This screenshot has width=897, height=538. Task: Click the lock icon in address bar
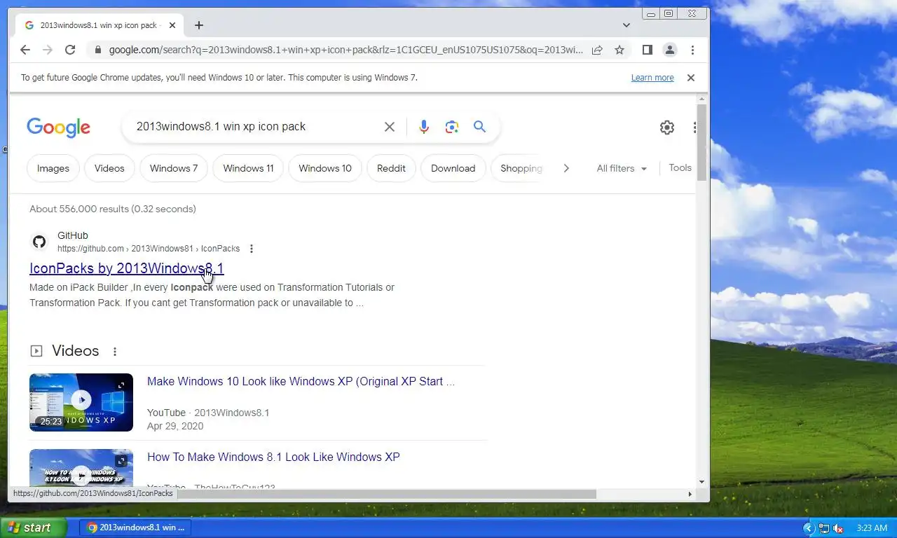(x=97, y=50)
